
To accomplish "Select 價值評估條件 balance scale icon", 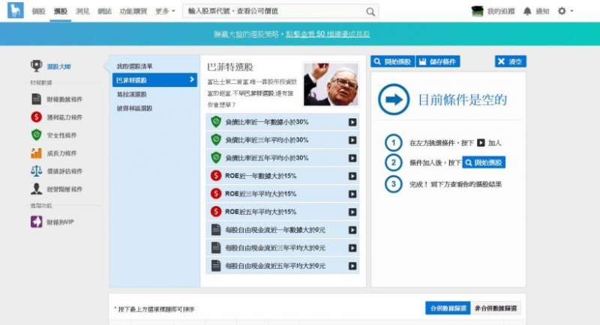I will point(36,171).
